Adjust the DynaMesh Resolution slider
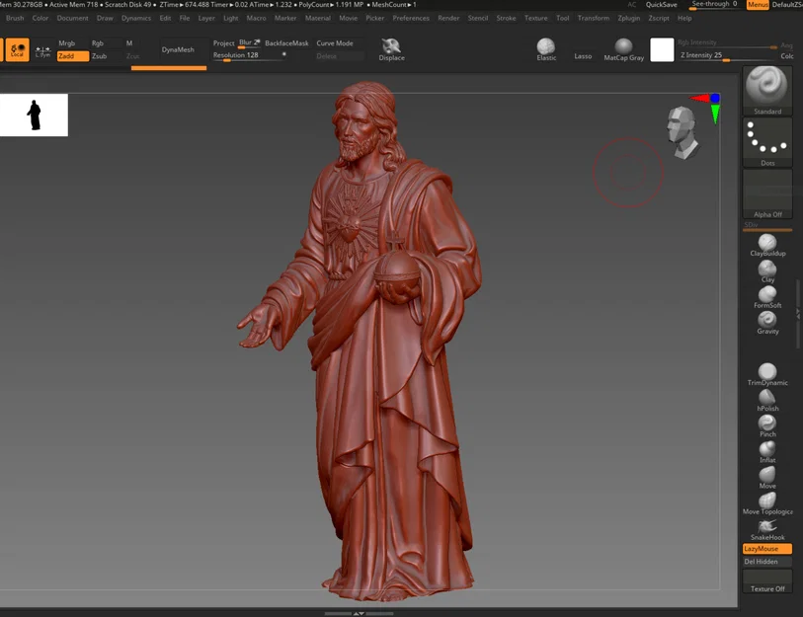The height and width of the screenshot is (617, 803). 249,55
